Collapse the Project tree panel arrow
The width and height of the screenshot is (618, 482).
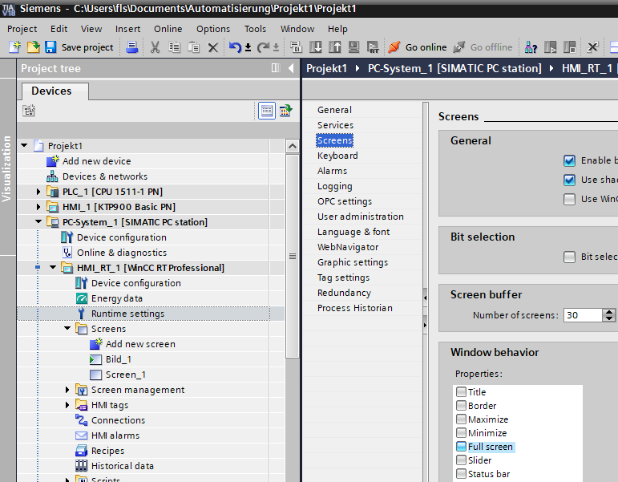click(x=290, y=69)
